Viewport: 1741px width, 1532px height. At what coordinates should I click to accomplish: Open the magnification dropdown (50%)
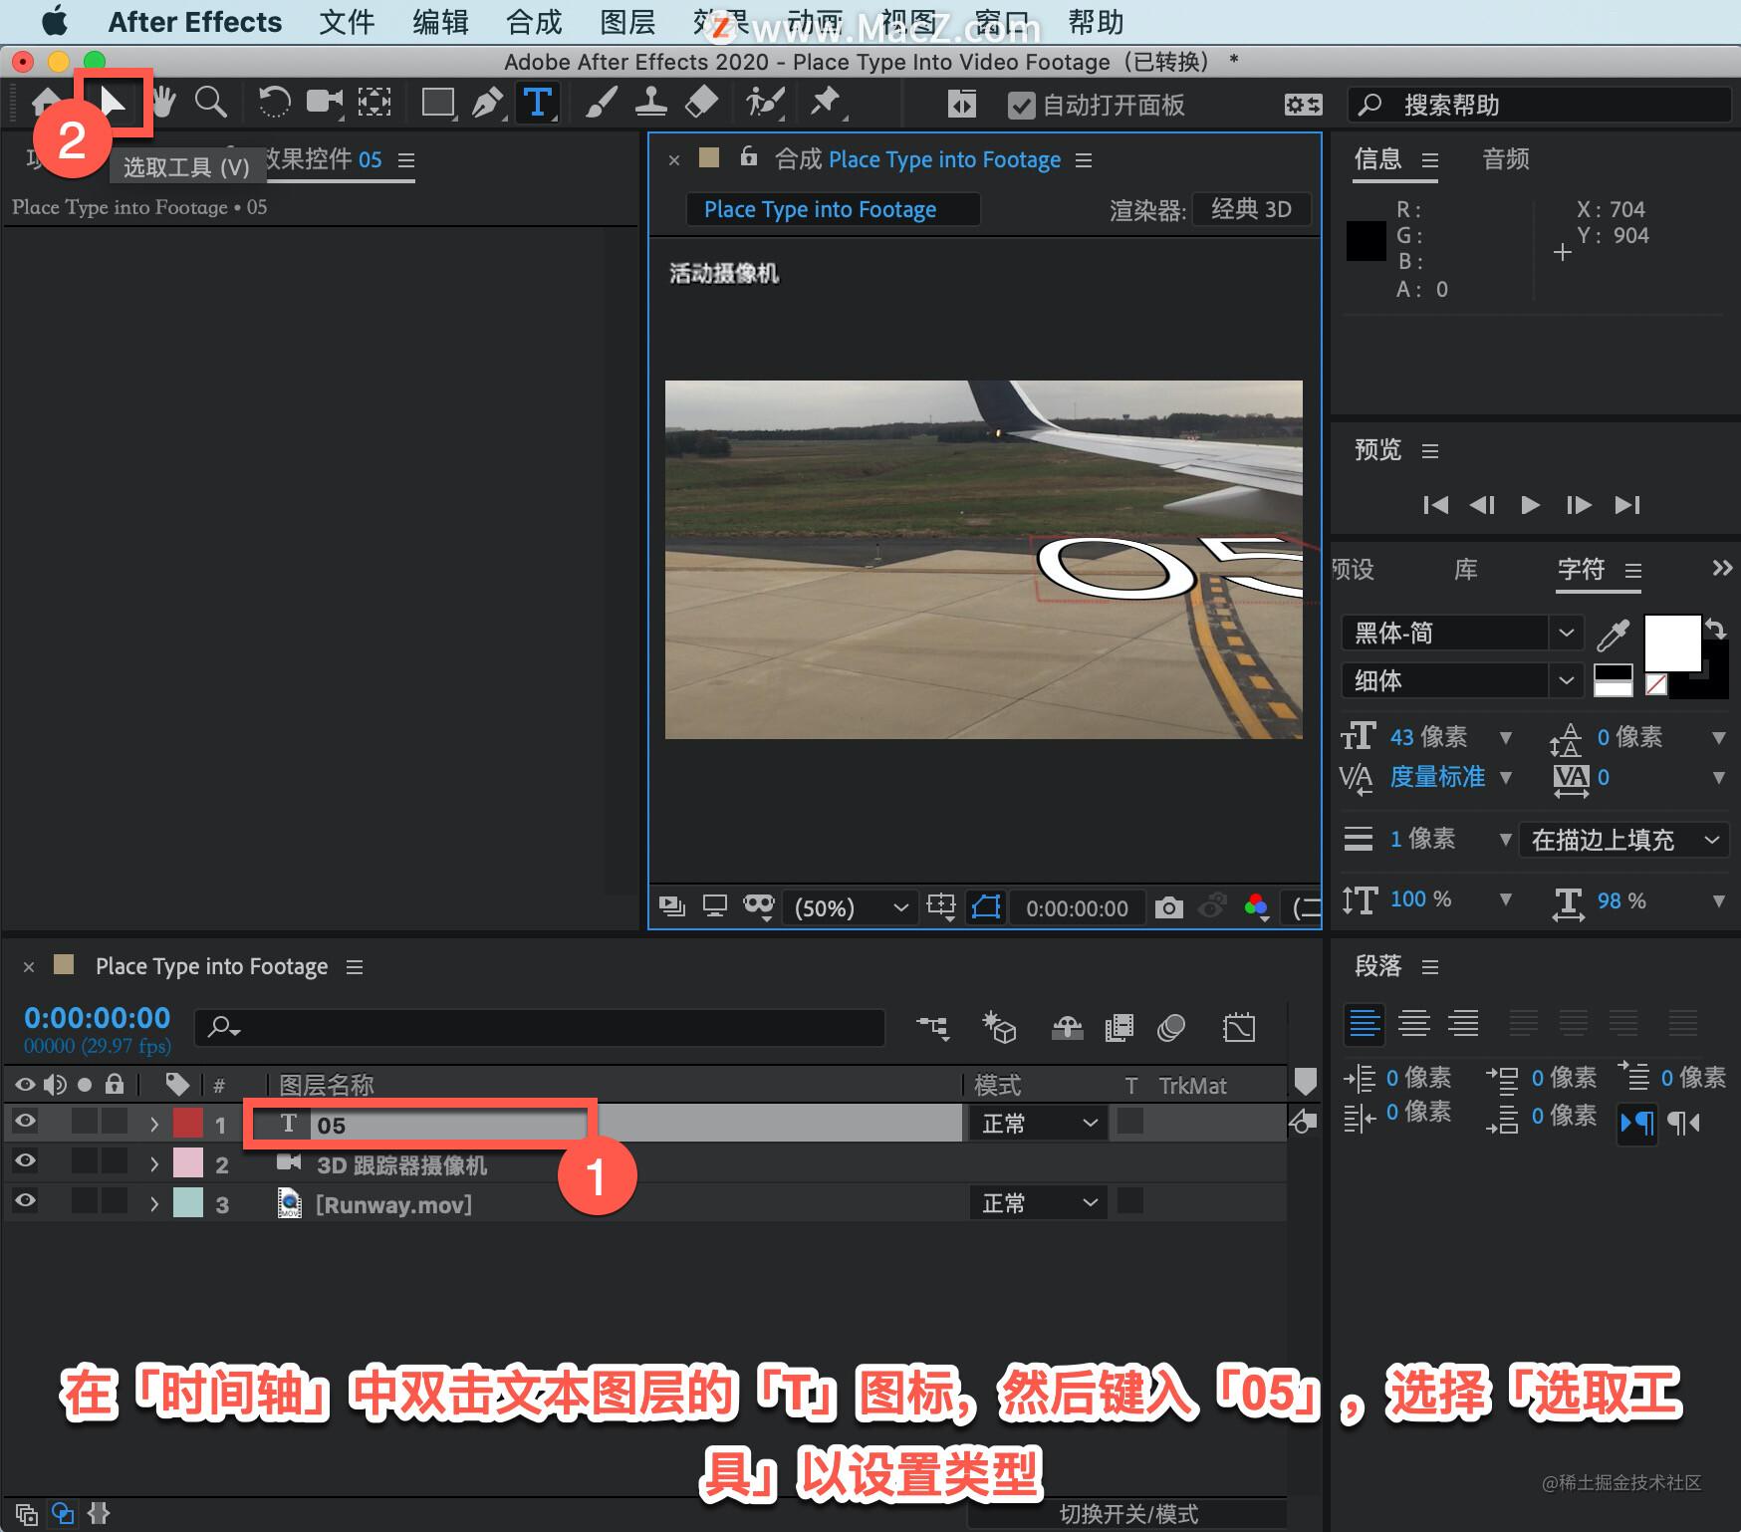coord(850,907)
